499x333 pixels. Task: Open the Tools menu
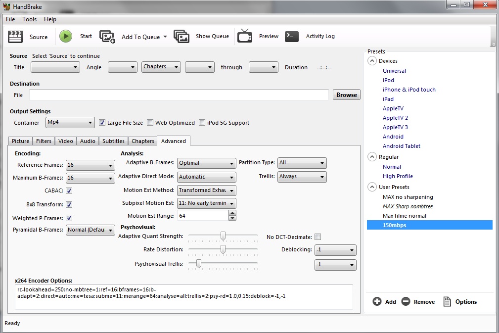click(x=29, y=19)
